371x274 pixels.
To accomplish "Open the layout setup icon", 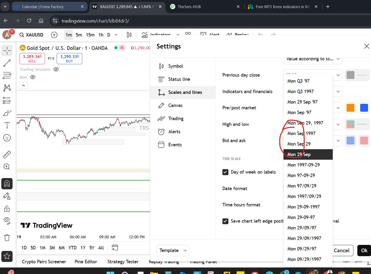I will pyautogui.click(x=188, y=34).
